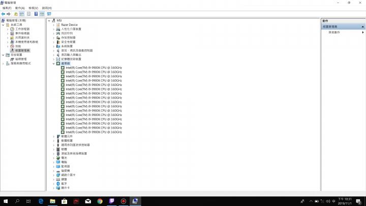Open Microsoft Store from the taskbar
This screenshot has height=206, width=366.
64,201
